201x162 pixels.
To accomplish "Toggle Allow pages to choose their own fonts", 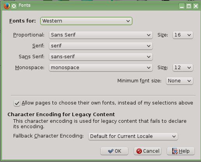I will tap(17, 103).
